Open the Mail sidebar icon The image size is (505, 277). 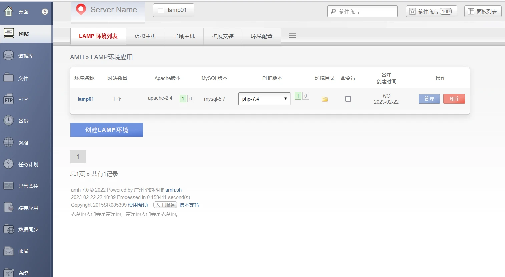(9, 251)
